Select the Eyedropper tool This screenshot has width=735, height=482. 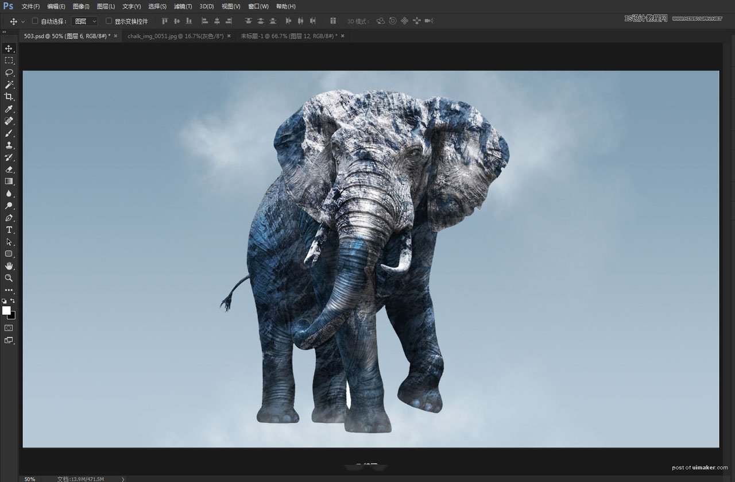[x=9, y=109]
